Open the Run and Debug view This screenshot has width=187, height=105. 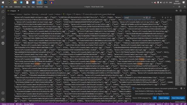(x=3, y=31)
